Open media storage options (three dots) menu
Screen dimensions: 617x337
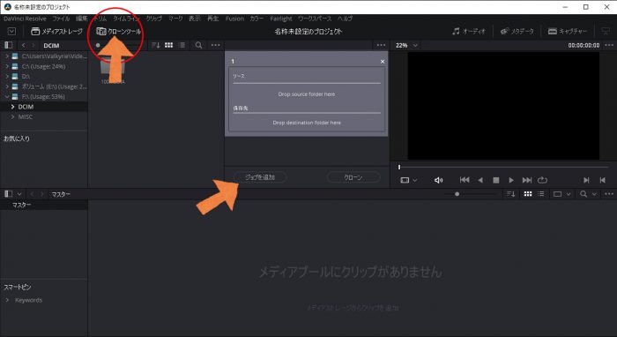[216, 45]
